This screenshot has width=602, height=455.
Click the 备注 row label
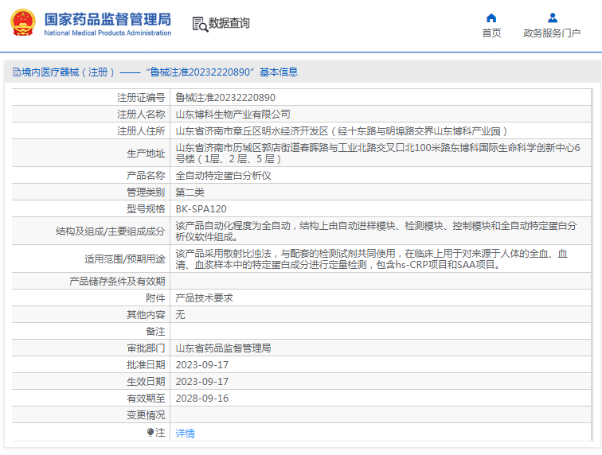coord(155,332)
